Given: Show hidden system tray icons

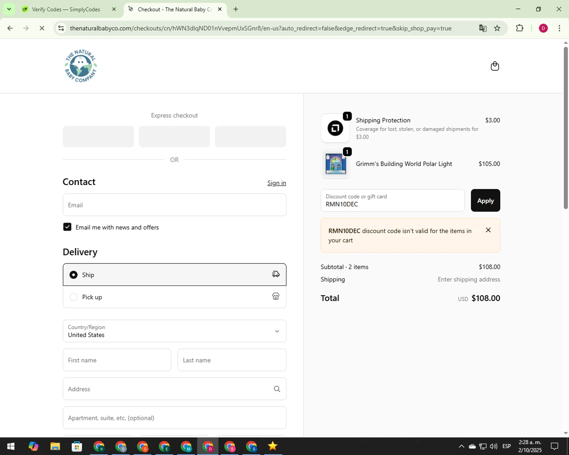Looking at the screenshot, I should pyautogui.click(x=461, y=446).
